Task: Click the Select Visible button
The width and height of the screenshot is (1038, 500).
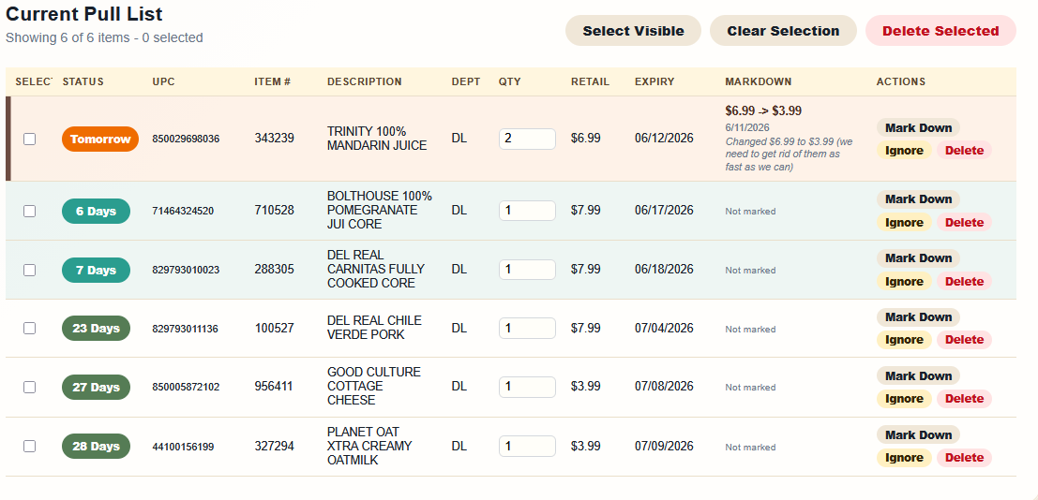Action: pyautogui.click(x=633, y=30)
